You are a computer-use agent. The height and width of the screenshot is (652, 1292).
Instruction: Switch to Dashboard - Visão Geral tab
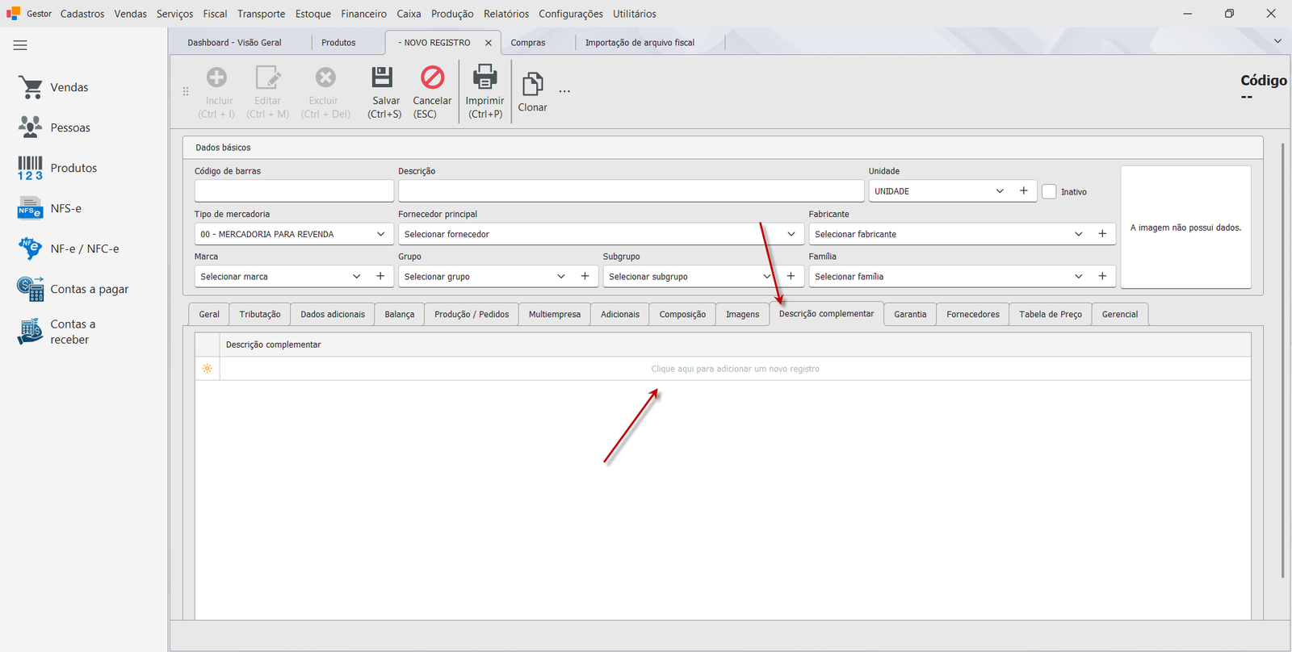[x=235, y=43]
